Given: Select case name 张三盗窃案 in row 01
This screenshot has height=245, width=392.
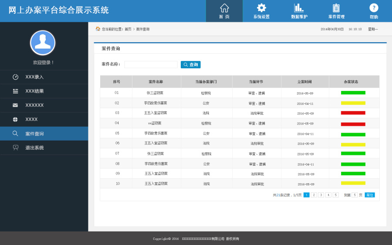Looking at the screenshot, I should pyautogui.click(x=155, y=93).
